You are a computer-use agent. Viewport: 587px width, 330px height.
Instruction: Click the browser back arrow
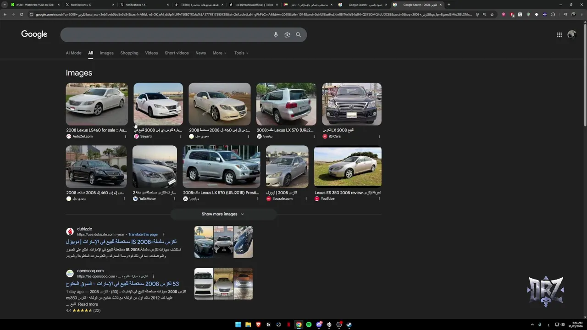tap(5, 14)
